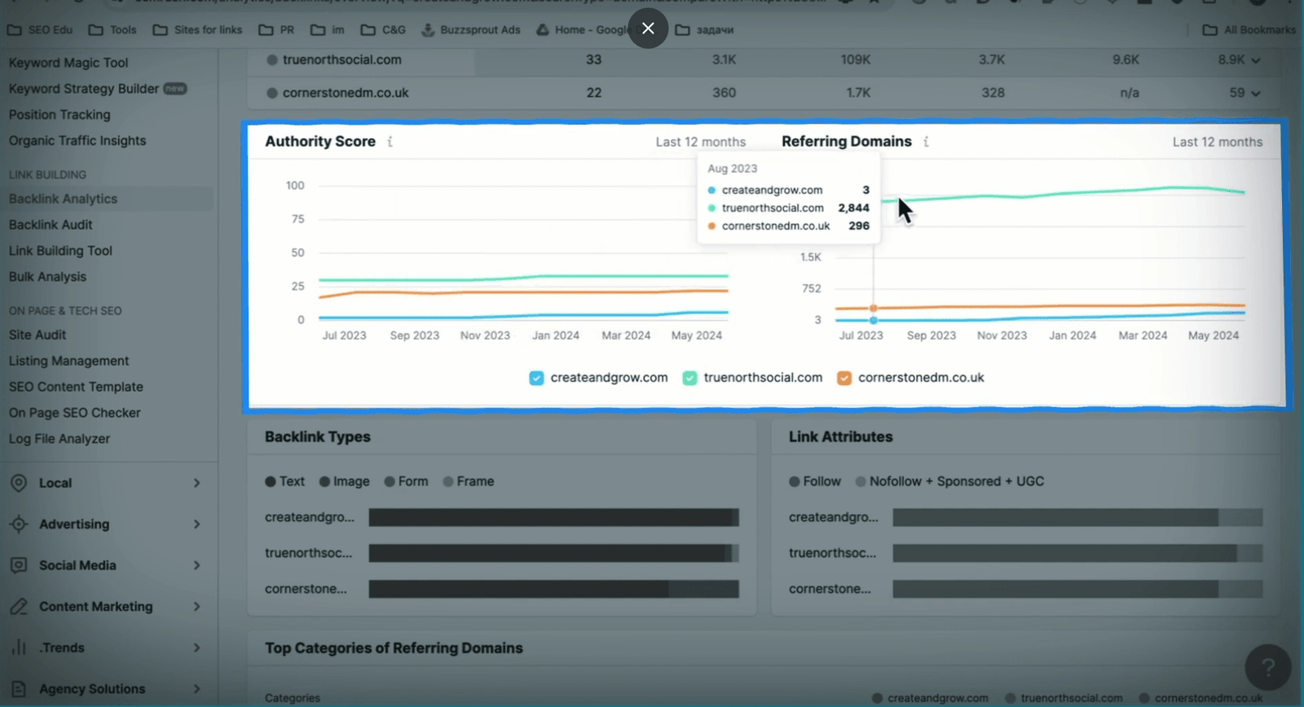Toggle the Frame backlink type legend
This screenshot has width=1304, height=707.
point(469,481)
